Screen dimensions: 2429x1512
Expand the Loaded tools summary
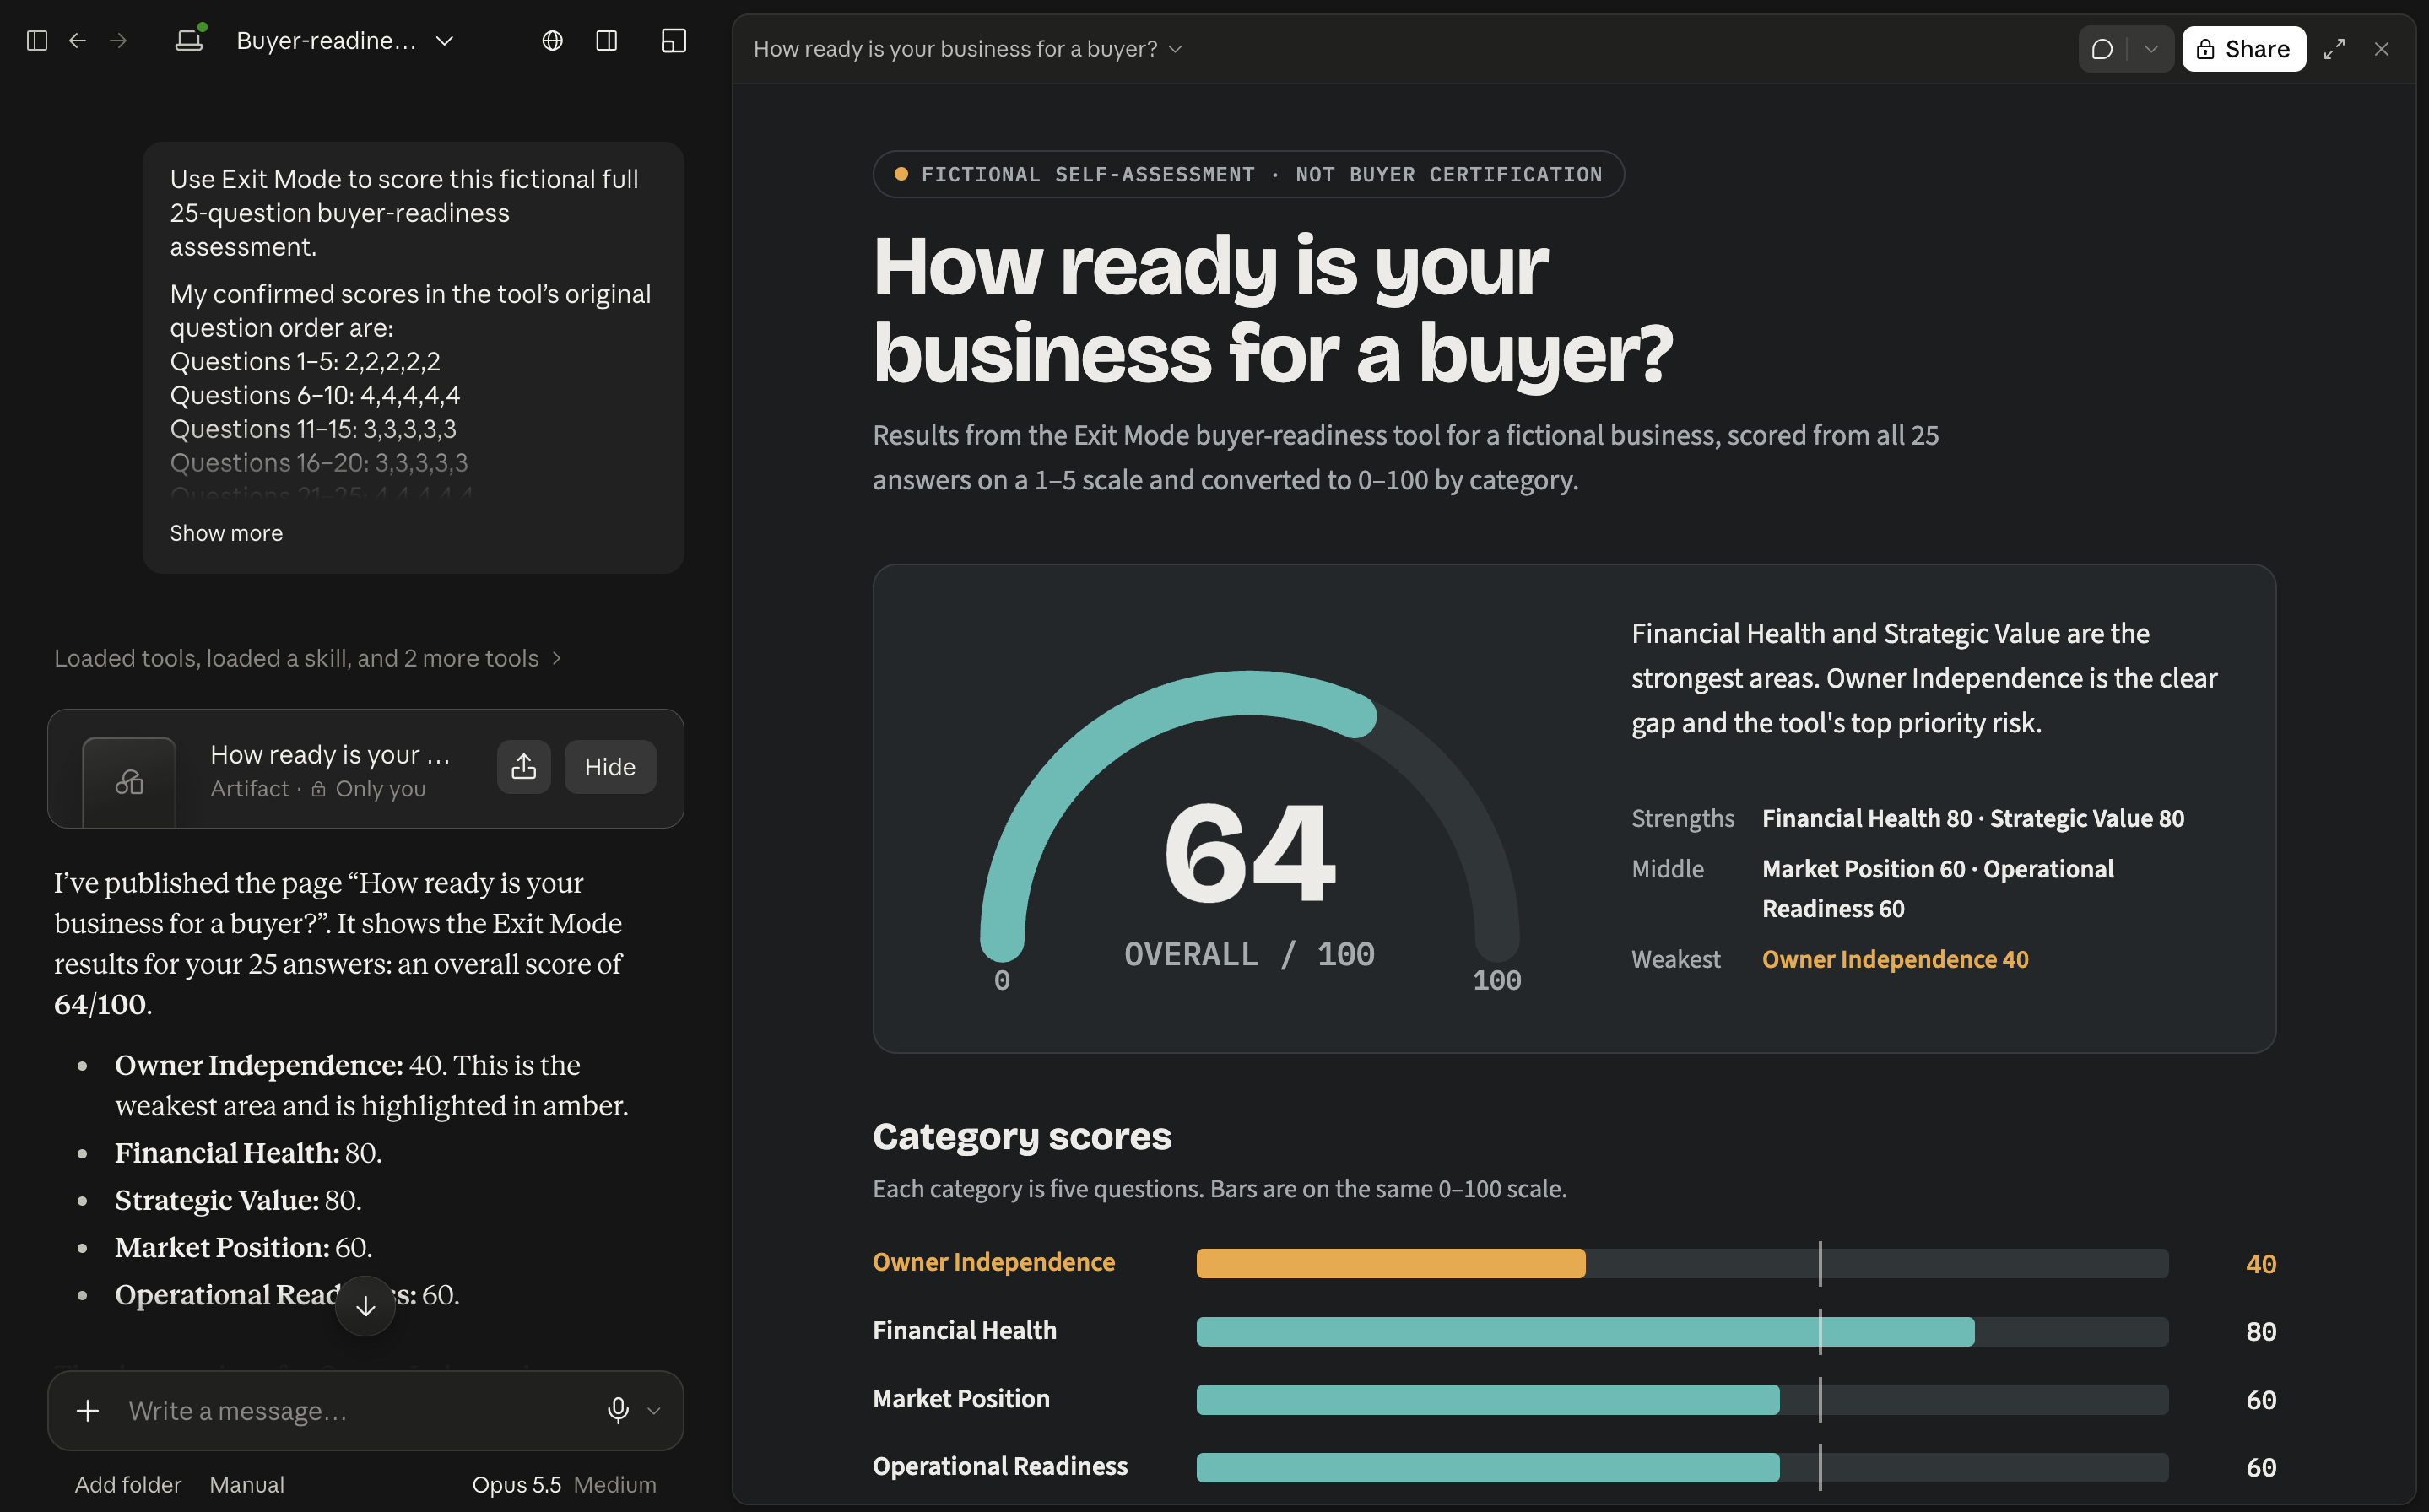point(307,658)
